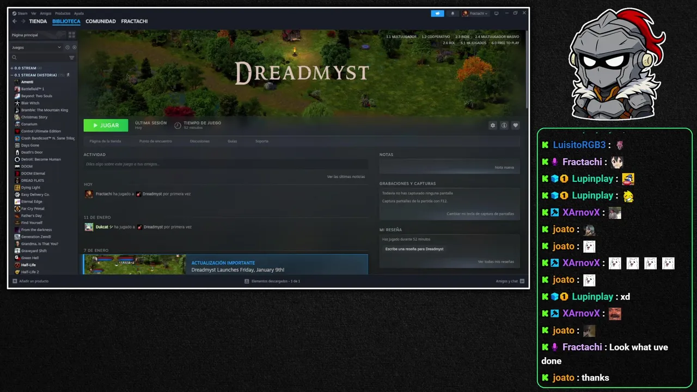Open the Steam menu
This screenshot has width=697, height=392.
tap(22, 14)
